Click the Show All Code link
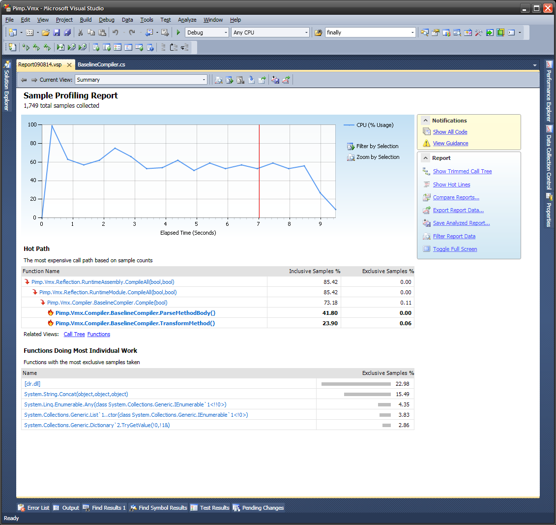Screen dimensions: 556x525 coord(450,132)
